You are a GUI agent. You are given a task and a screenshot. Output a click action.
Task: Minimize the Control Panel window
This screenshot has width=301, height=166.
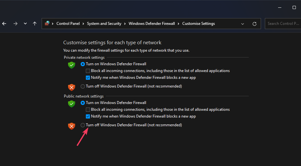[x=280, y=7]
